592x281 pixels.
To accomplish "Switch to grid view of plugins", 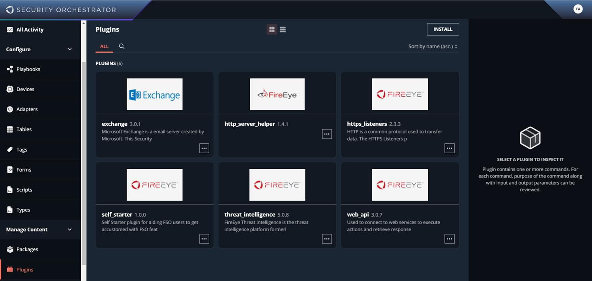I will click(x=272, y=29).
